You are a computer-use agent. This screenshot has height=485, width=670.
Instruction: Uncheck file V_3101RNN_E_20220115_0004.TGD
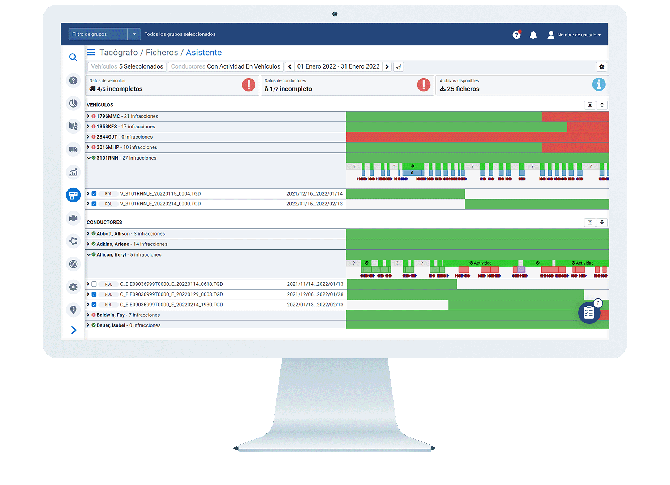94,194
